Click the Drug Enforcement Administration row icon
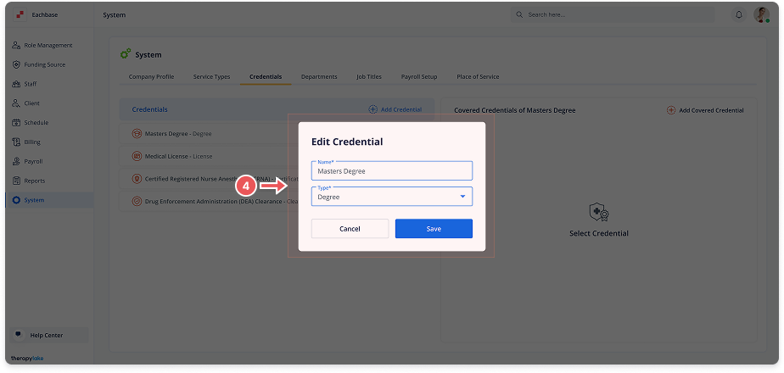 pyautogui.click(x=137, y=202)
